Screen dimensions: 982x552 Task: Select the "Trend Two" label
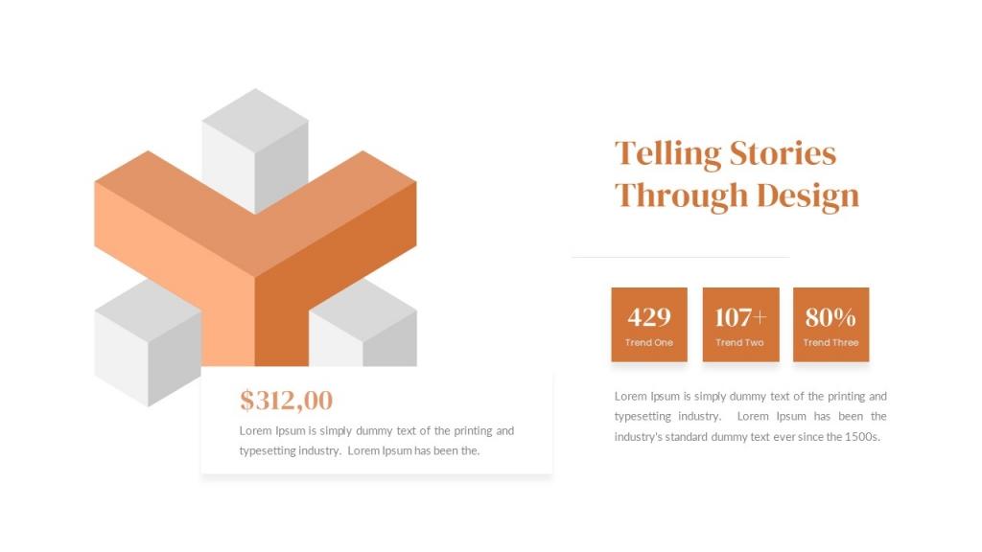(740, 342)
